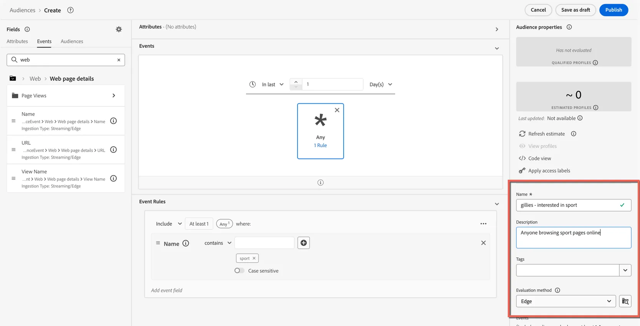
Task: Increment the time value stepper
Action: 296,81
